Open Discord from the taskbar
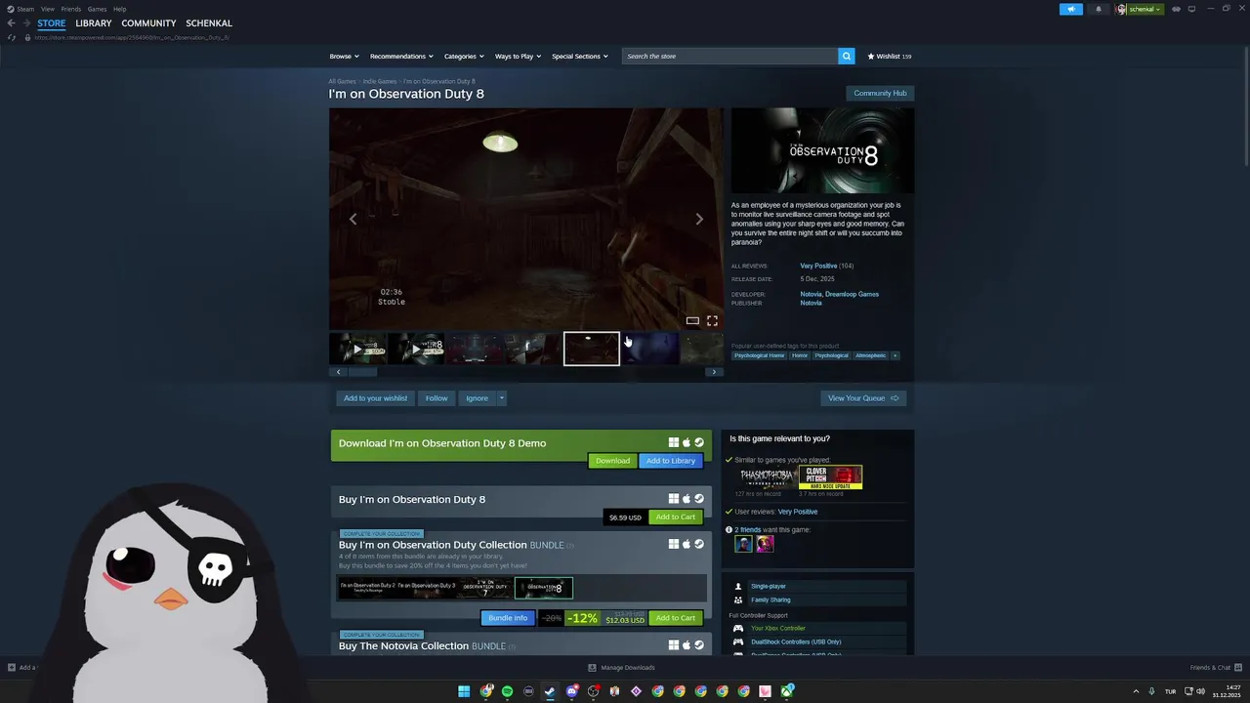Viewport: 1250px width, 703px height. tap(571, 691)
